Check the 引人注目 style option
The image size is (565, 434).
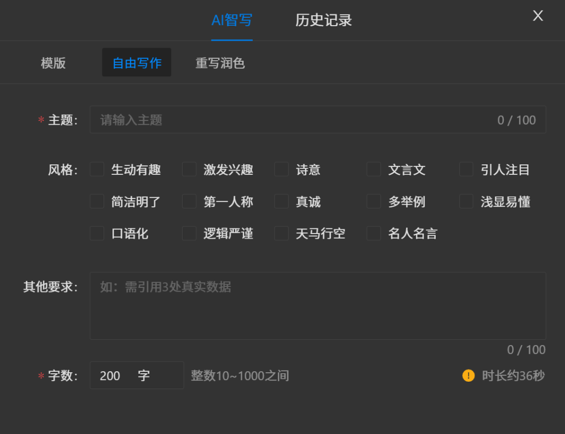pos(466,169)
